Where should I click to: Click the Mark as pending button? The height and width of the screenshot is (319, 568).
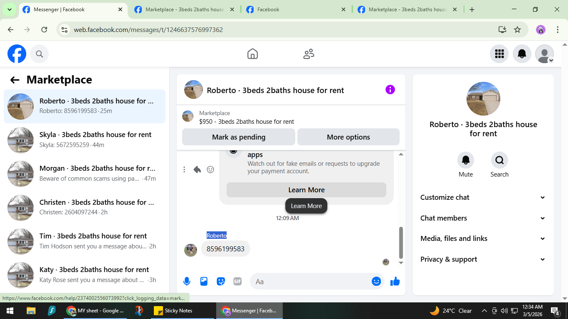239,137
